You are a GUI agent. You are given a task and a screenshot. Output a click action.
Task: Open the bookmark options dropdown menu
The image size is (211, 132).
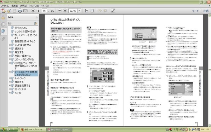pyautogui.click(x=10, y=23)
